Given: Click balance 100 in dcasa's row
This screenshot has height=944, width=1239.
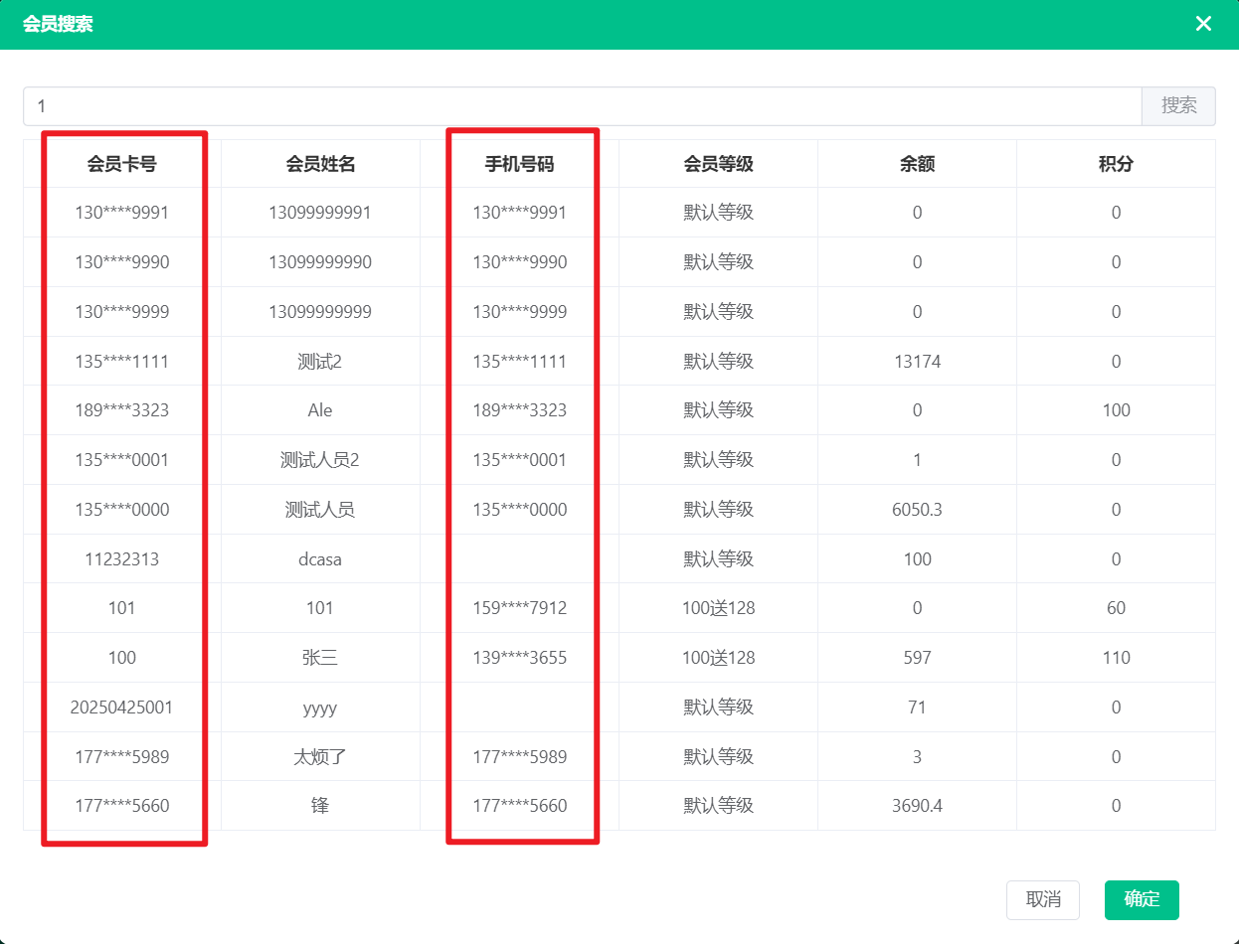Looking at the screenshot, I should pos(917,559).
